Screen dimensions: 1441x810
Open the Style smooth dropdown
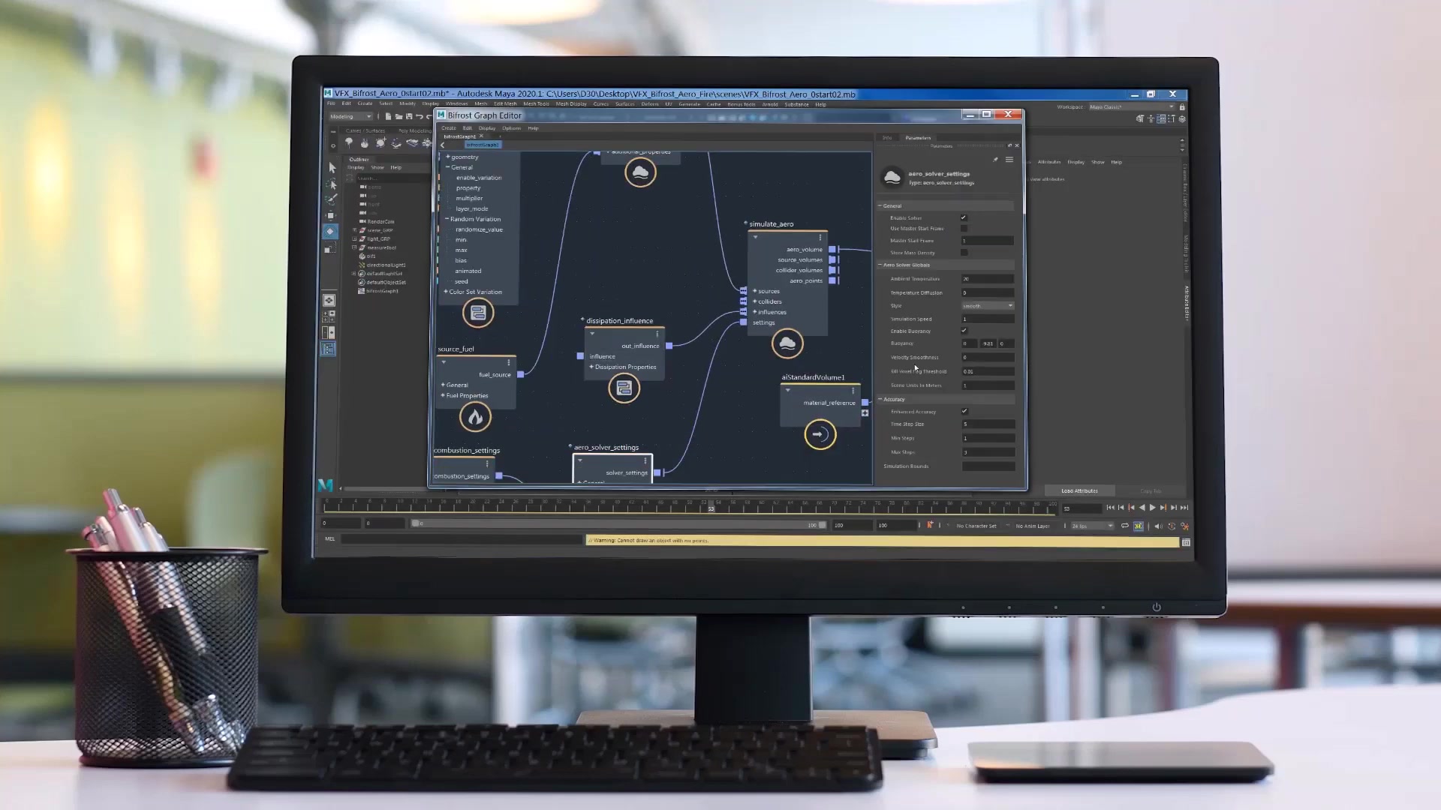[986, 305]
